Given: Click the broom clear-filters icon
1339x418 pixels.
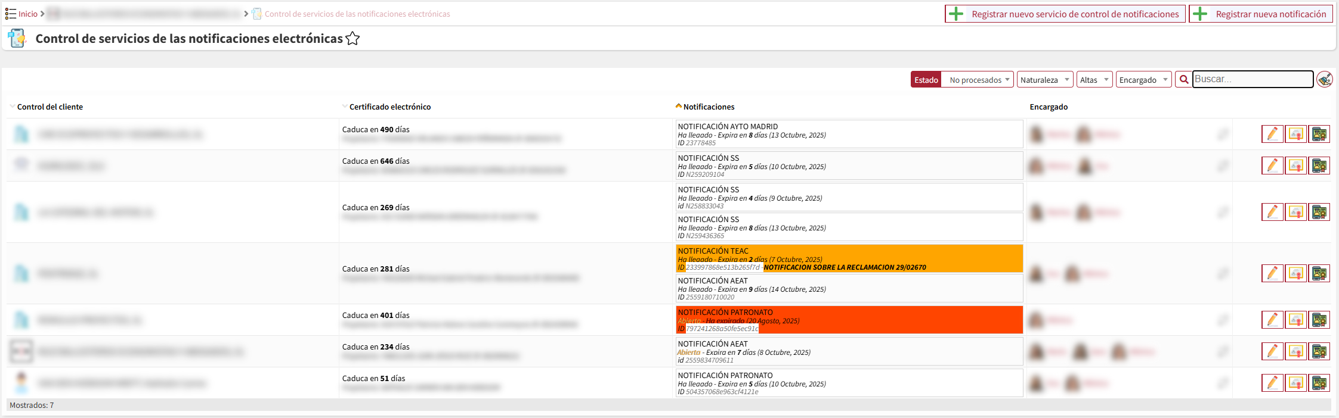Looking at the screenshot, I should 1325,80.
